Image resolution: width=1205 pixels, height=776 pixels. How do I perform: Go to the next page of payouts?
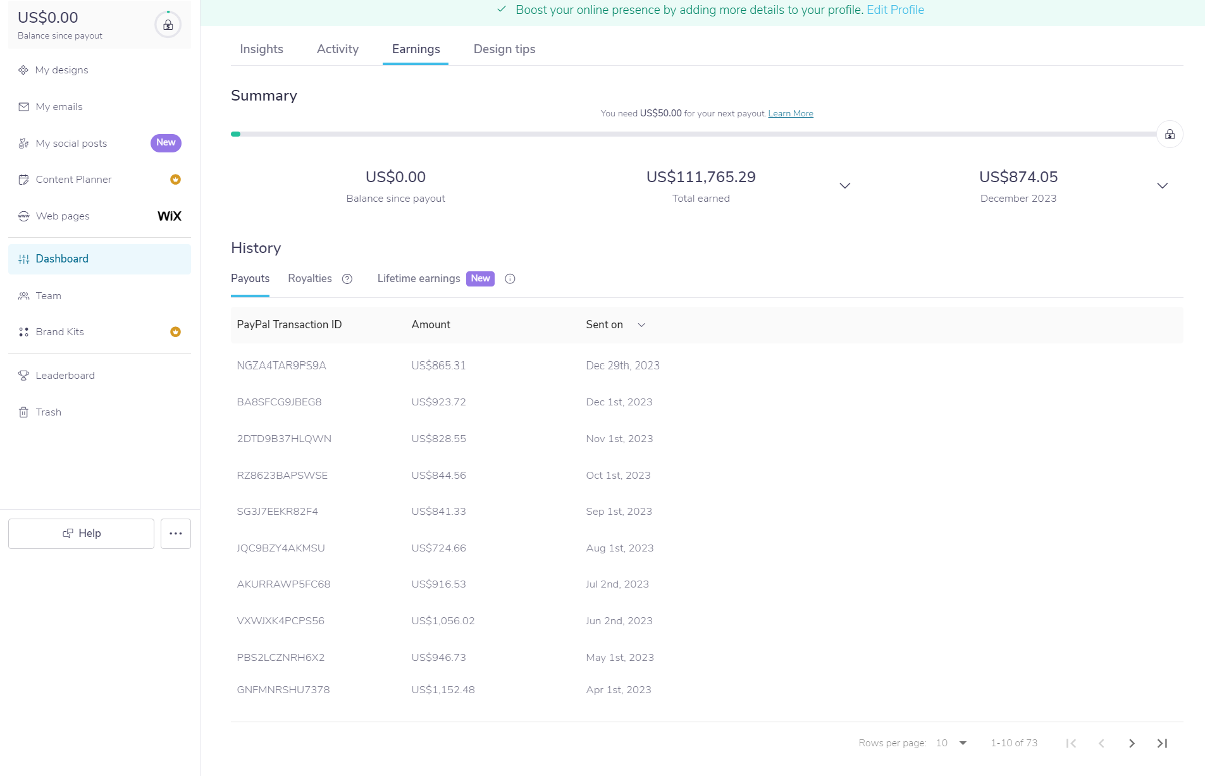(x=1132, y=743)
